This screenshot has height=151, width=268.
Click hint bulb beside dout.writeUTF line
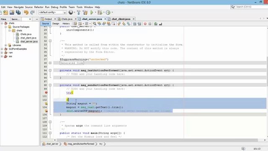pyautogui.click(x=46, y=111)
